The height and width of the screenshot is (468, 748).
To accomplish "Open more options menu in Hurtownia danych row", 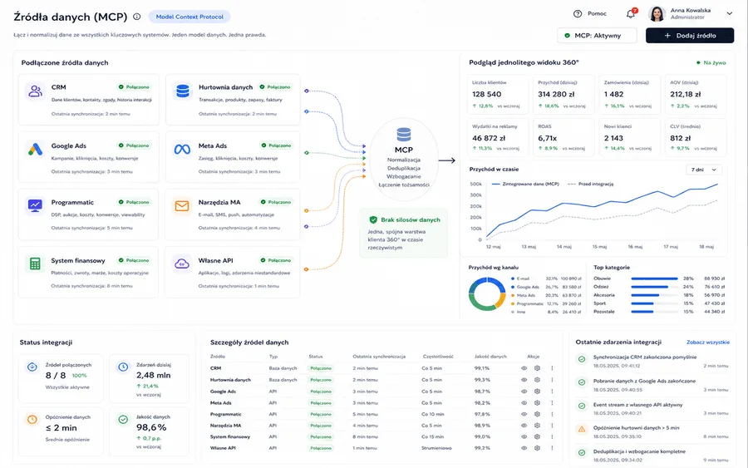I will point(552,380).
